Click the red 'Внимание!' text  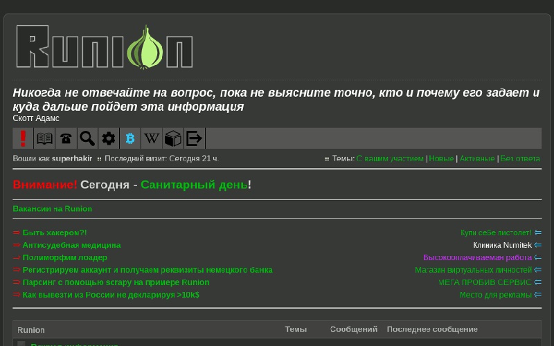[x=45, y=185]
